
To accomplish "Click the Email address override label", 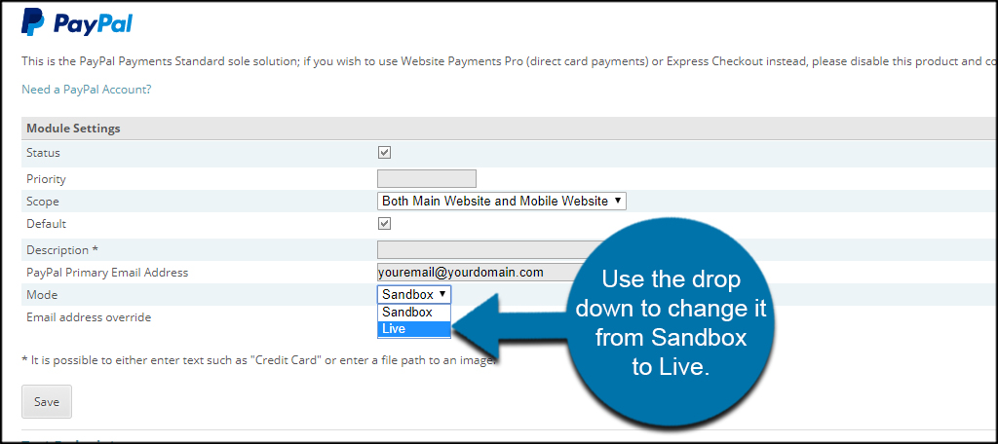I will click(89, 316).
